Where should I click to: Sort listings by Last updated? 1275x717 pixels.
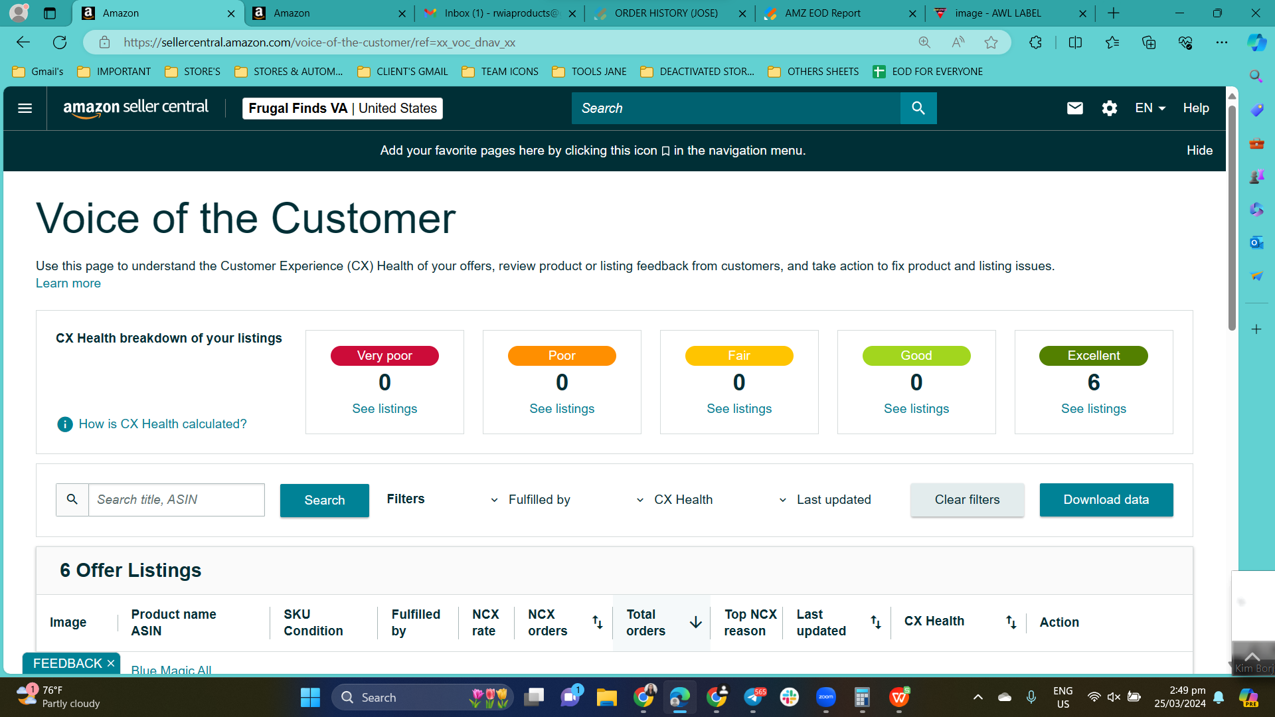point(876,622)
